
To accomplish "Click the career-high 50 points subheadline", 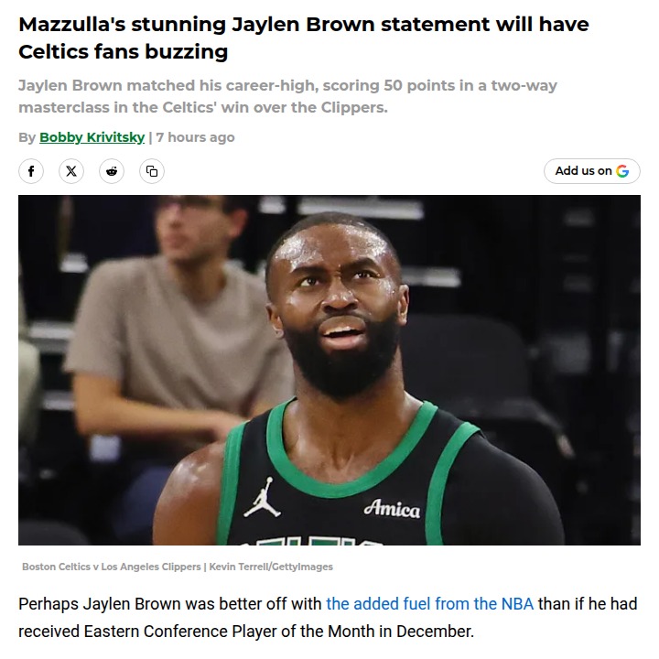I will (x=287, y=96).
